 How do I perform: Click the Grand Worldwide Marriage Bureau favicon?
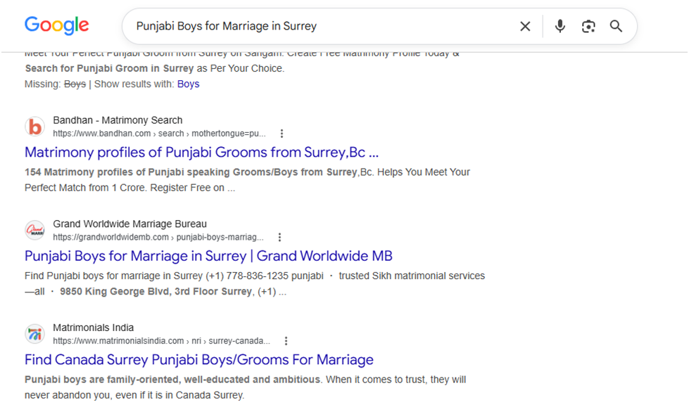[x=34, y=230]
